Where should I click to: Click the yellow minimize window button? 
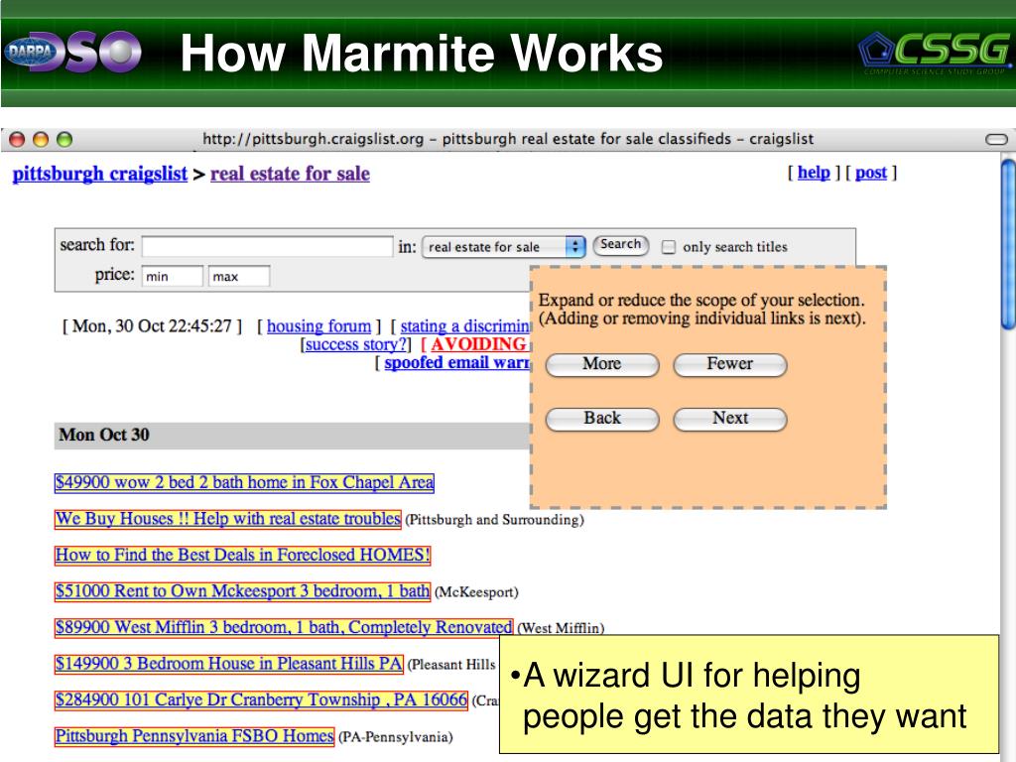tap(41, 139)
